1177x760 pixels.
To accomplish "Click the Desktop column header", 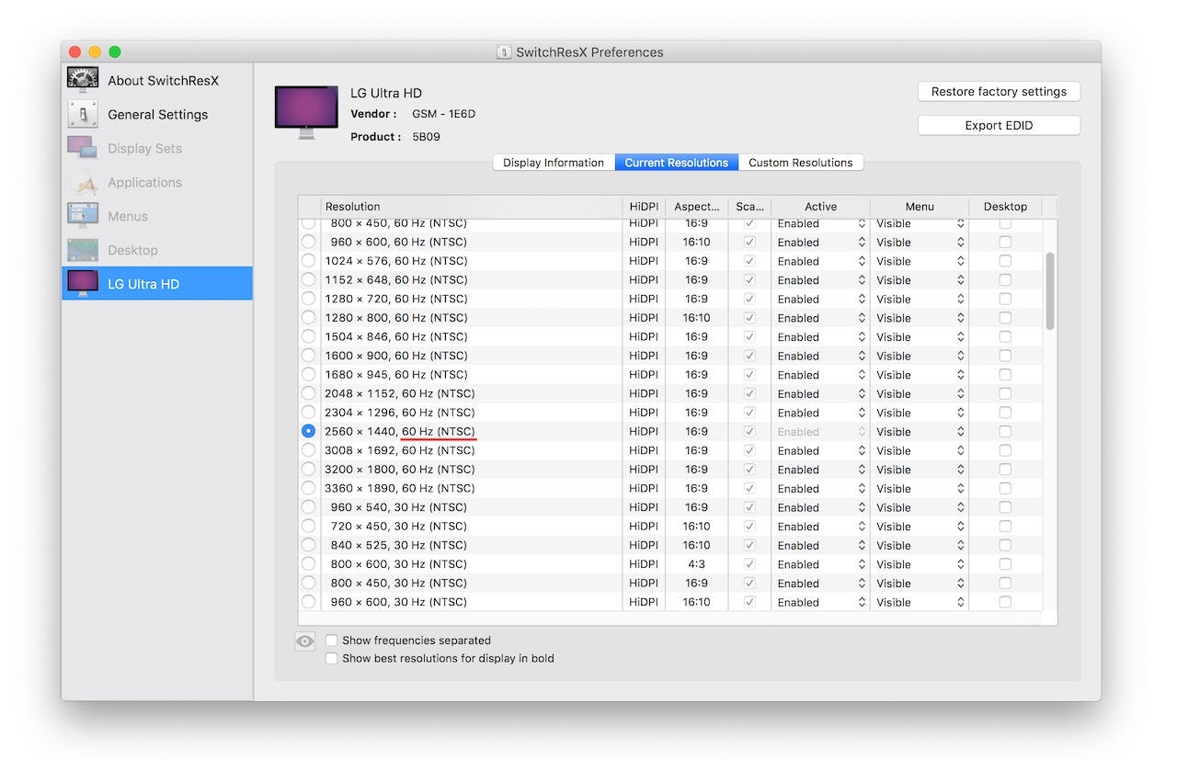I will tap(1005, 207).
